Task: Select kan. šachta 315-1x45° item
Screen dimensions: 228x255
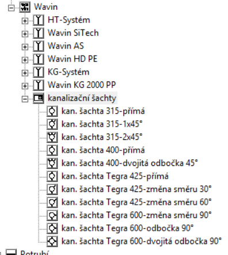Action: pyautogui.click(x=102, y=124)
